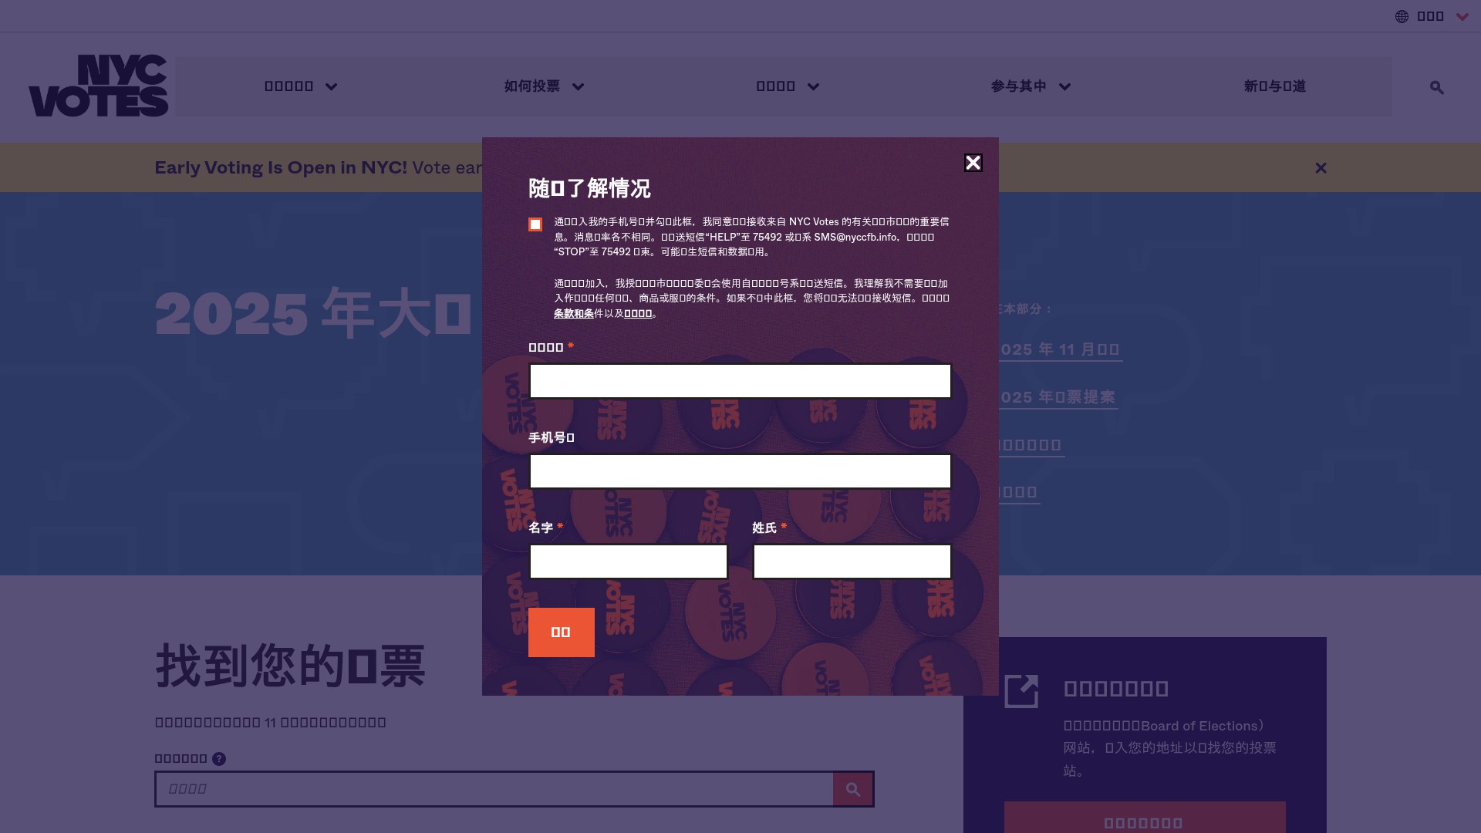Dismiss the Early Voting banner
Screen dimensions: 1481x833
(1321, 167)
